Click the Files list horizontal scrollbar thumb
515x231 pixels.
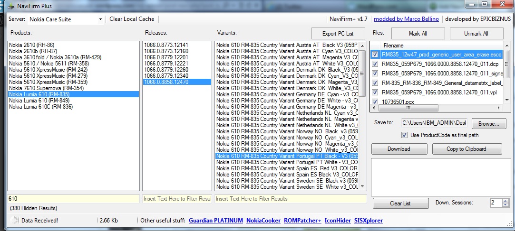tap(408, 108)
